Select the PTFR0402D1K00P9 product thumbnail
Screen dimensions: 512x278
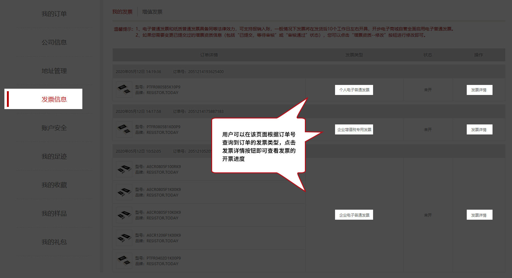click(x=124, y=261)
